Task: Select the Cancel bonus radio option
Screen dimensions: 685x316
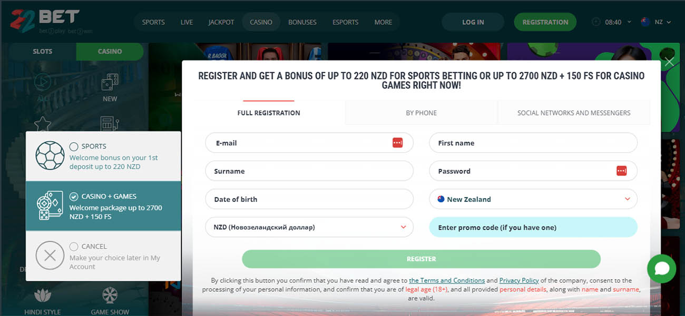Action: click(x=74, y=246)
